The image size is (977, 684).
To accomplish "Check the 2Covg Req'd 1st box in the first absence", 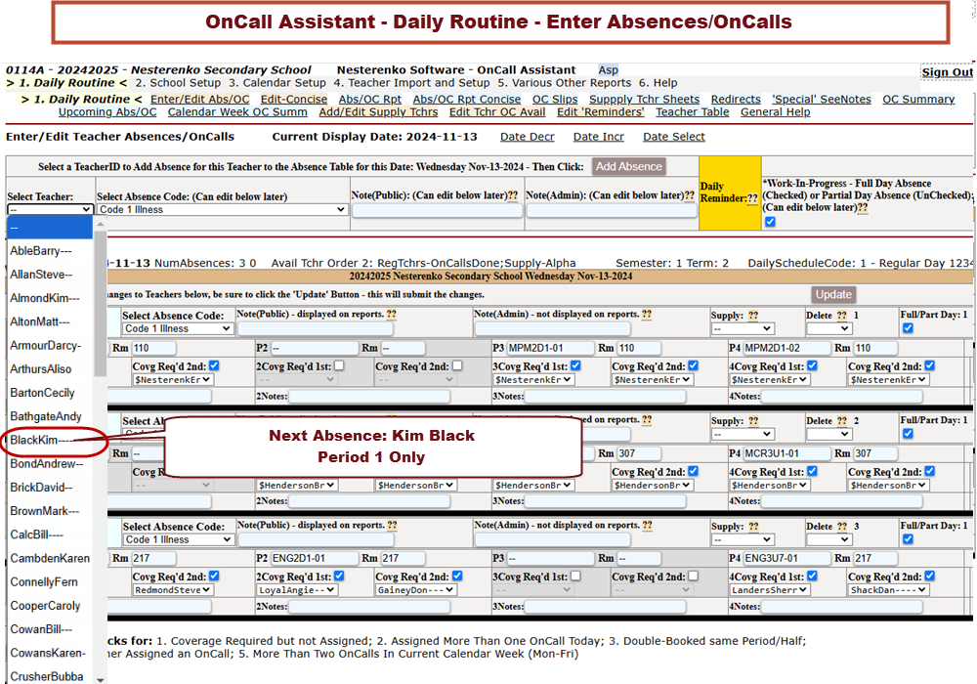I will [339, 365].
